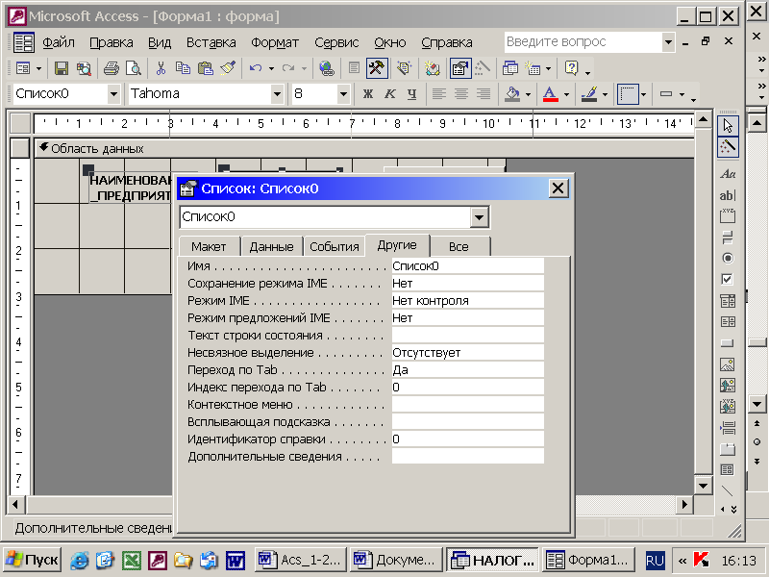769x577 pixels.
Task: Click the fill color paint bucket
Action: (x=512, y=94)
